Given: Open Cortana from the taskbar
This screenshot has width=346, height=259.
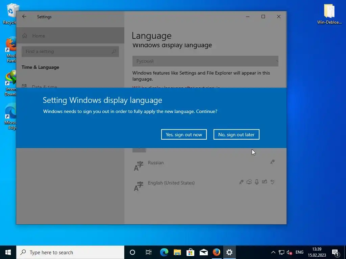Looking at the screenshot, I should (x=132, y=252).
